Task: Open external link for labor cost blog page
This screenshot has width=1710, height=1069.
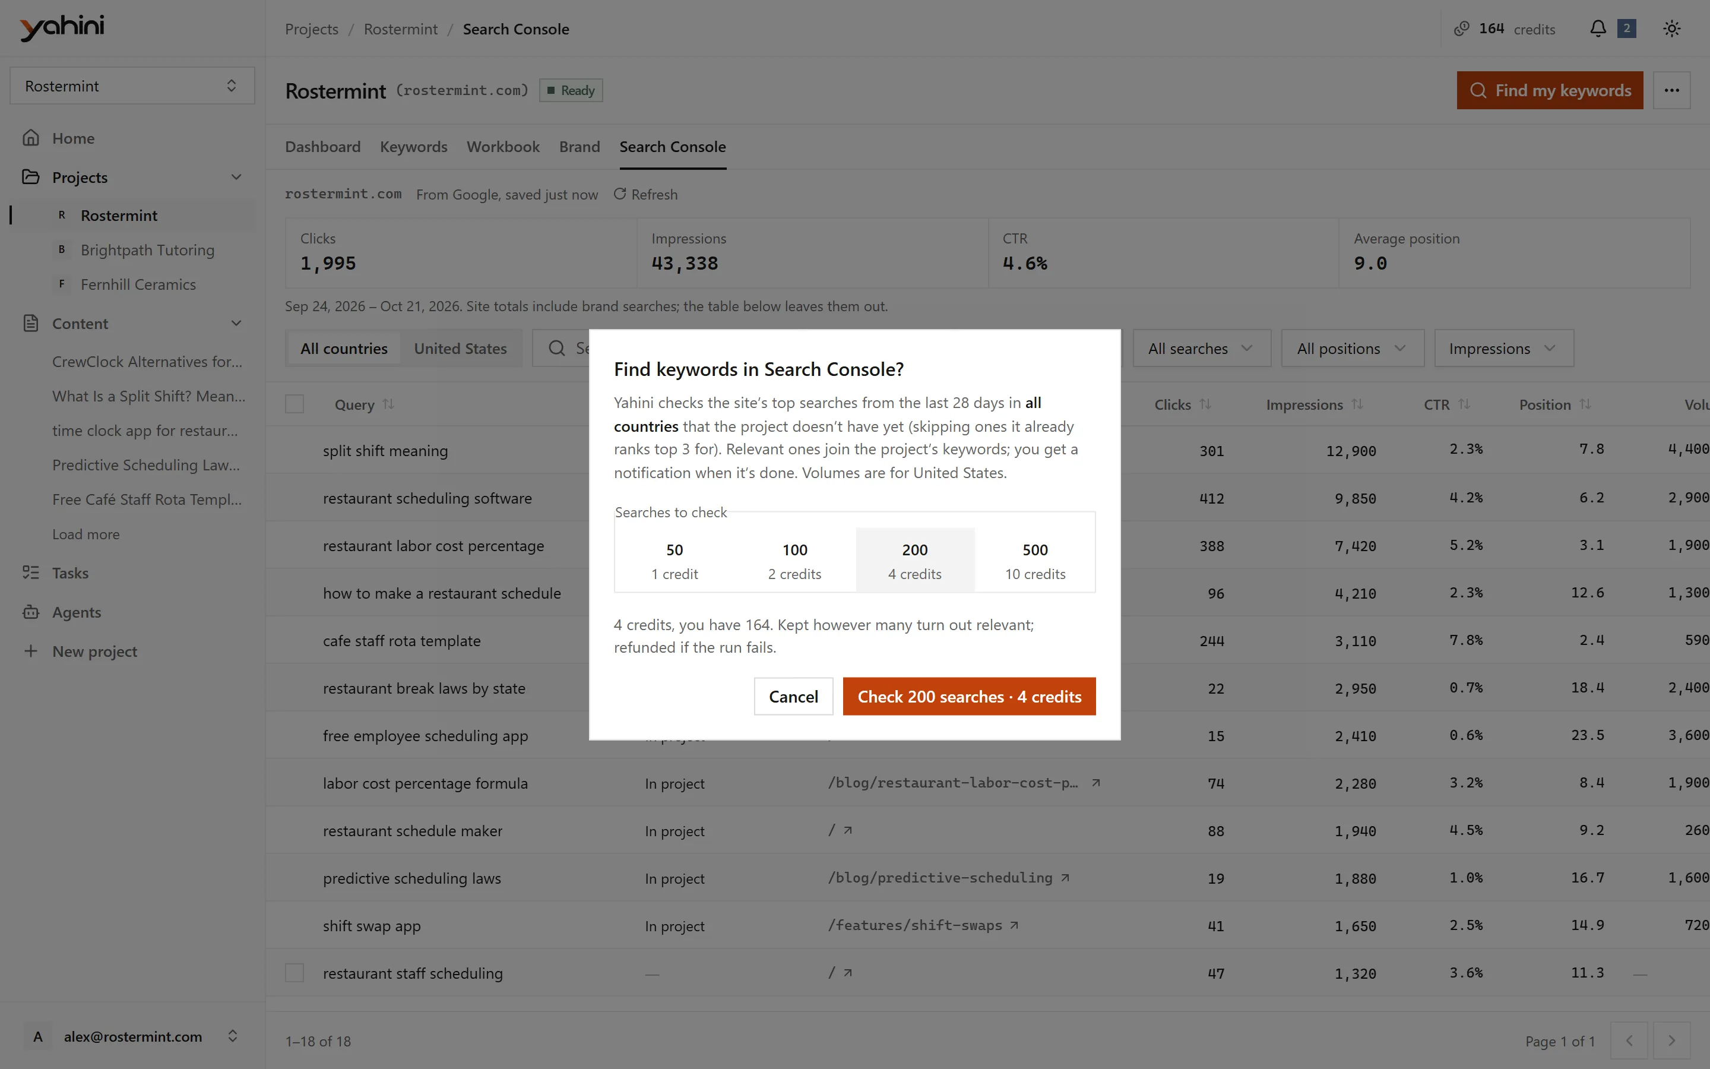Action: coord(1096,783)
